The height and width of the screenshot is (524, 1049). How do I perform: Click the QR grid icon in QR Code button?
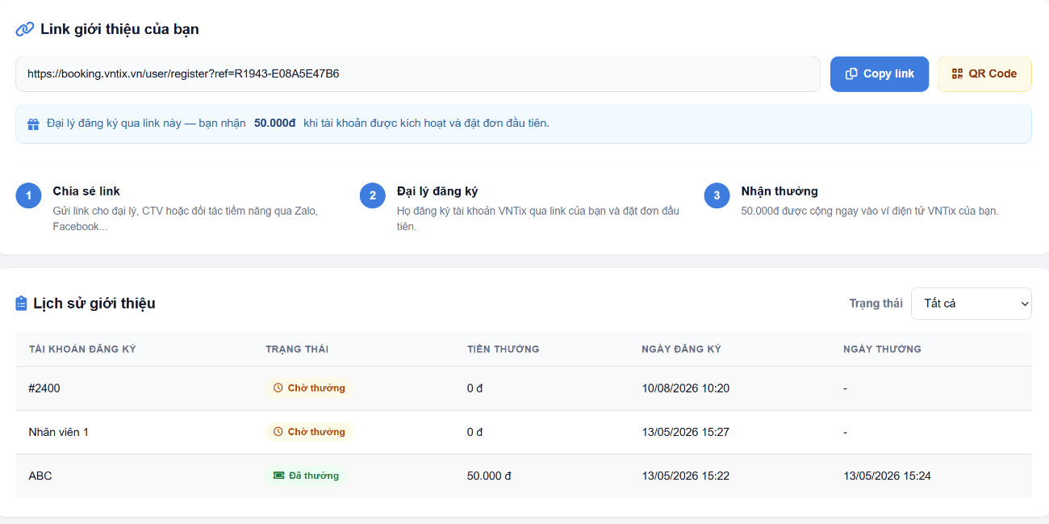[x=957, y=73]
